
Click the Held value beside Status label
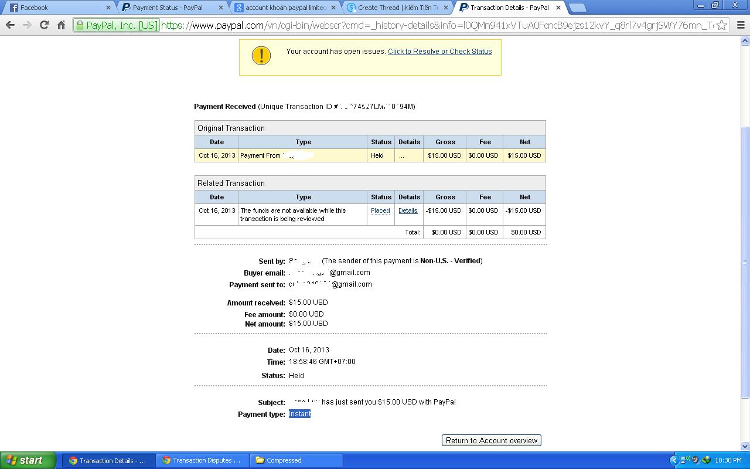tap(296, 376)
